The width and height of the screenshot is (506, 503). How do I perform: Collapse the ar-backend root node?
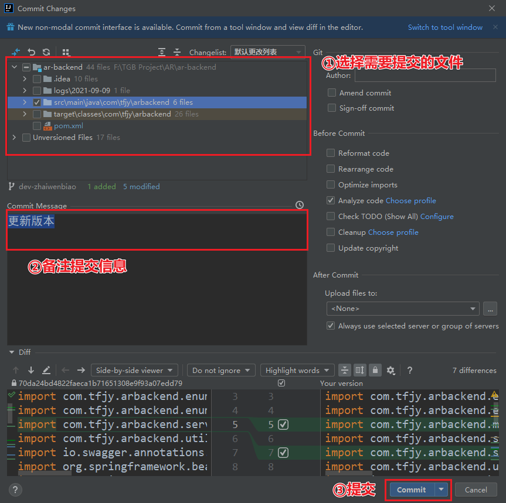coord(15,67)
